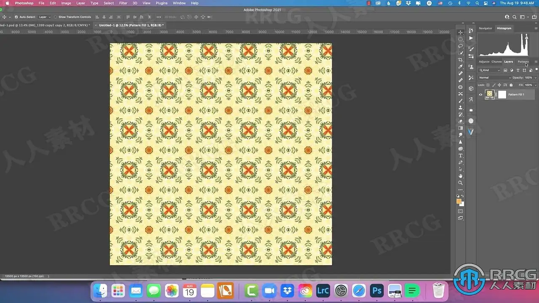Toggle lock transparent pixels
The height and width of the screenshot is (303, 539).
488,85
